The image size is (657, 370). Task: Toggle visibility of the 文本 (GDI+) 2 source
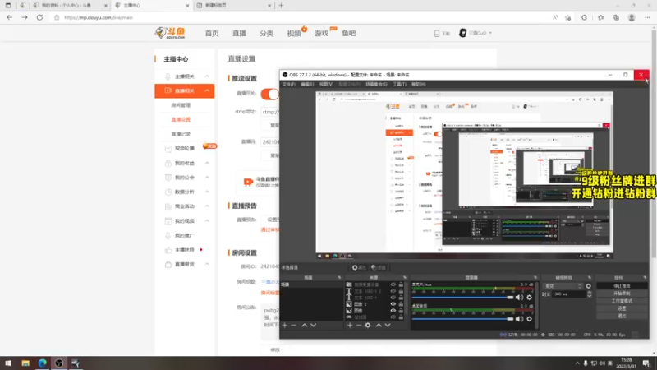pyautogui.click(x=393, y=291)
